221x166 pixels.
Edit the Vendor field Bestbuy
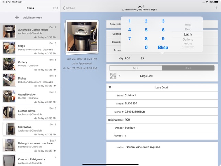point(162,128)
